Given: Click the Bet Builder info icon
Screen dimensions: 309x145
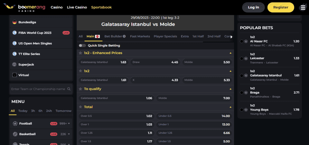Looking at the screenshot, I should [x=124, y=36].
